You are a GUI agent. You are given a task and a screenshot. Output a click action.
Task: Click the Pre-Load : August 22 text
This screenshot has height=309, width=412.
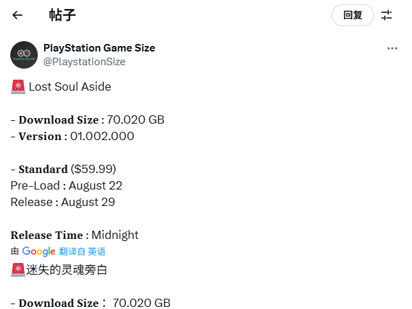coord(67,186)
